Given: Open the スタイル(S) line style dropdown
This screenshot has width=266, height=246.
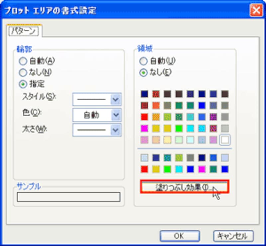Looking at the screenshot, I should click(x=115, y=99).
